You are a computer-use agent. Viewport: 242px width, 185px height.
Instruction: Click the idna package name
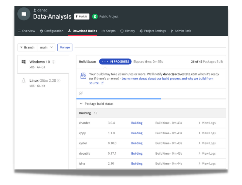pos(82,164)
